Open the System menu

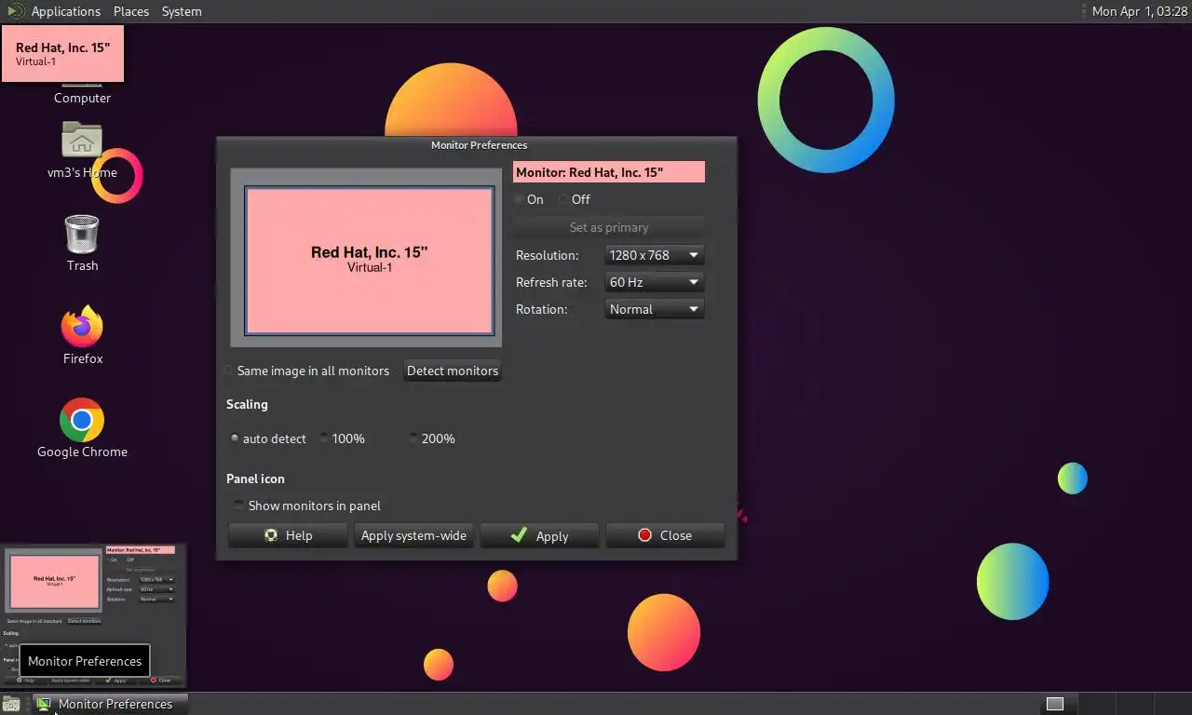[x=182, y=11]
